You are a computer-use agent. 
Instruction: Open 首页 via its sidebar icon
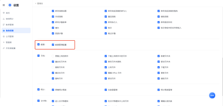(4, 13)
